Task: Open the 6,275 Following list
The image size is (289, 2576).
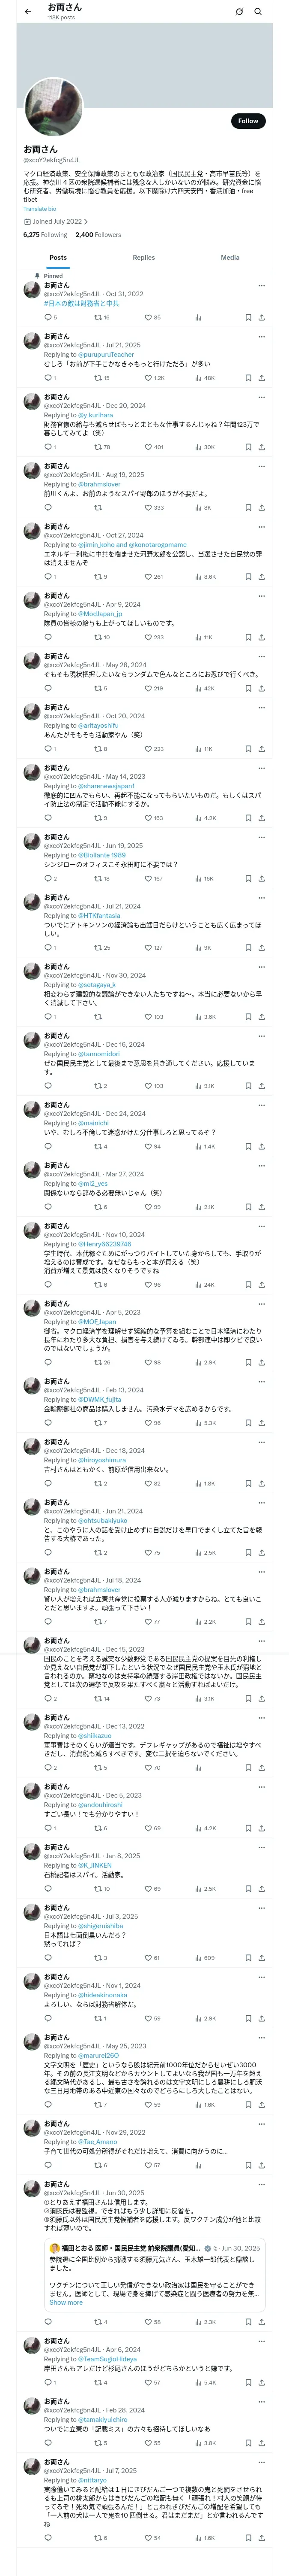Action: [45, 235]
